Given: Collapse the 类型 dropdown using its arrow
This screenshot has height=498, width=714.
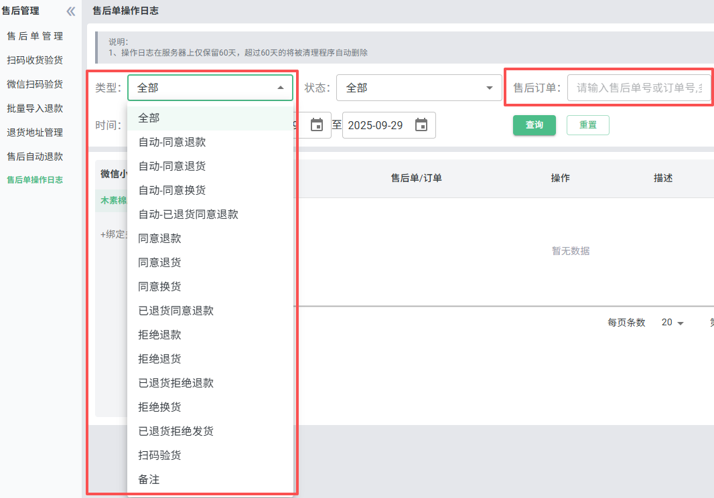Looking at the screenshot, I should (x=280, y=88).
